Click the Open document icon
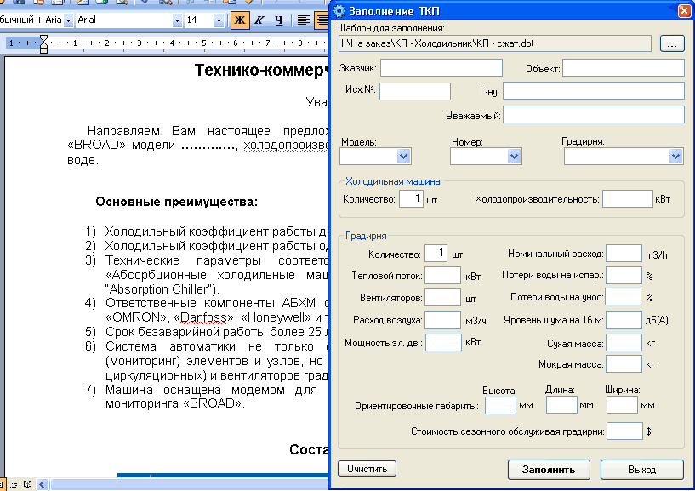The image size is (695, 491). click(x=3, y=3)
